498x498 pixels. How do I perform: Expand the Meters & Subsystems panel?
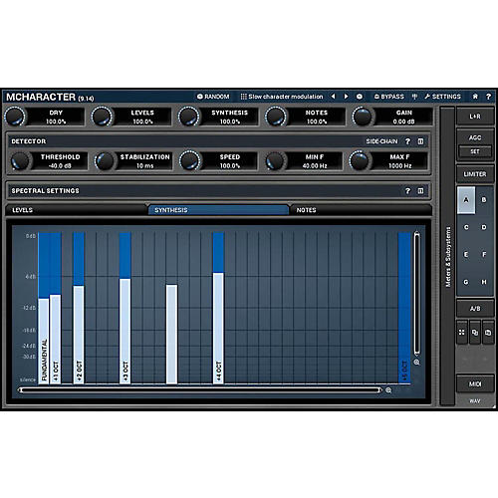[448, 256]
